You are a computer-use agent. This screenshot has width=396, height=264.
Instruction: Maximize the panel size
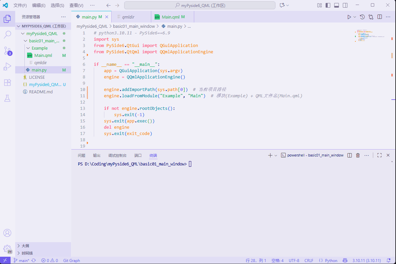(x=379, y=155)
